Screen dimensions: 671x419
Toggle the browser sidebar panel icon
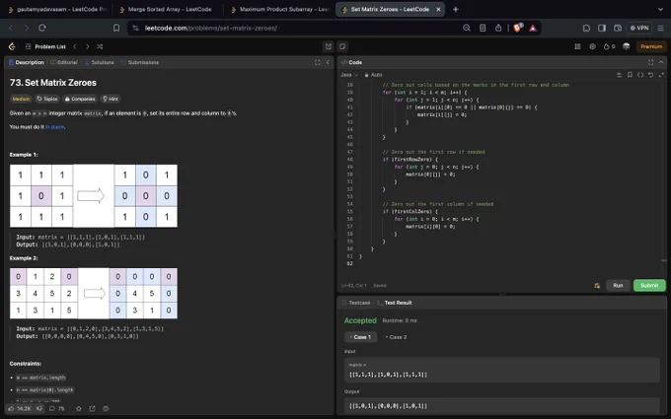pos(602,29)
